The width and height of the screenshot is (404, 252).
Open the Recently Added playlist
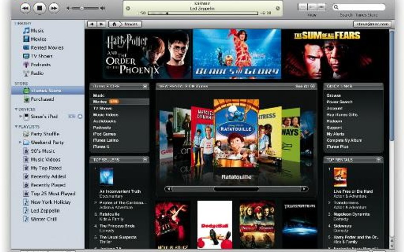[x=48, y=176]
